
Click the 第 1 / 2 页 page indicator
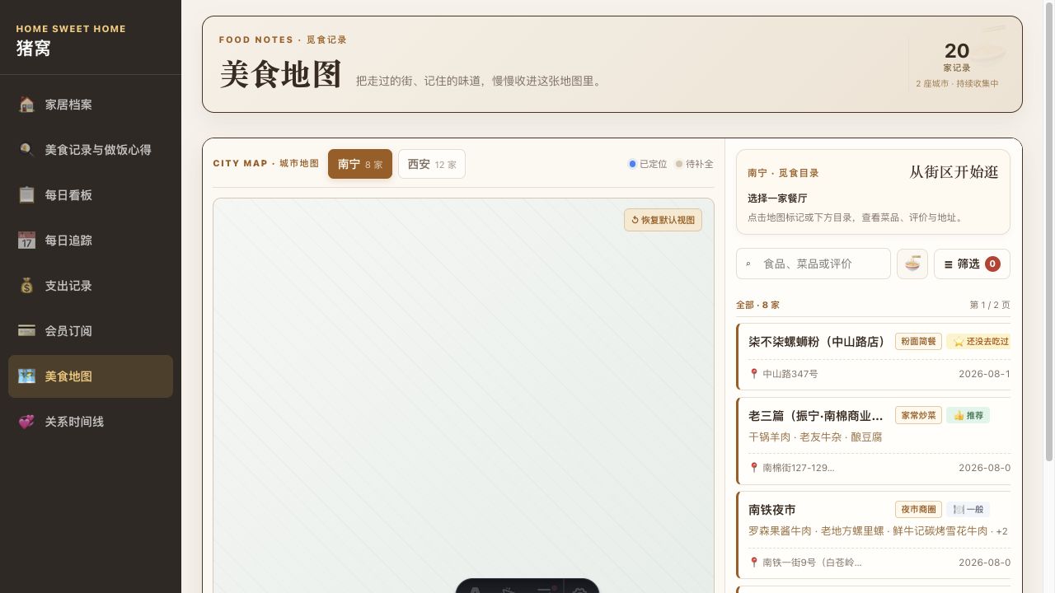[990, 305]
